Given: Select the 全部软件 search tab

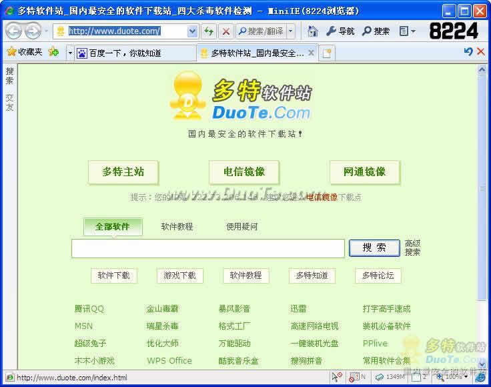Looking at the screenshot, I should click(x=113, y=227).
